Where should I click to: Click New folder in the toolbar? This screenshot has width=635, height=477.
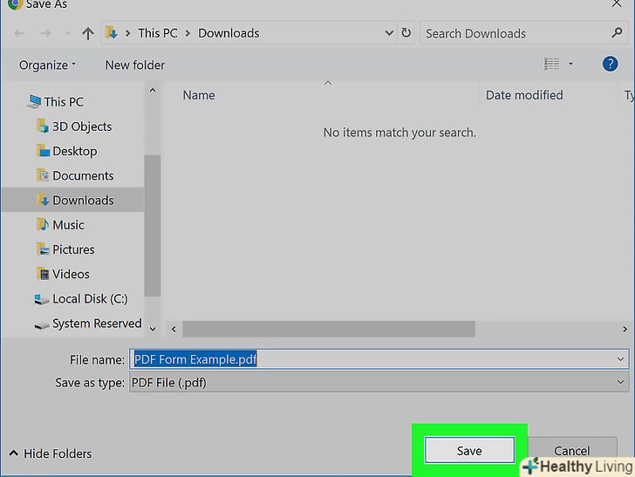point(134,65)
